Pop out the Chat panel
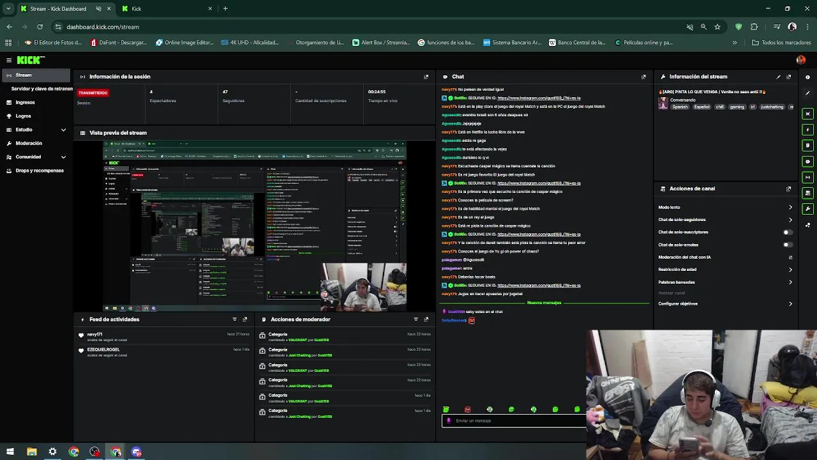This screenshot has width=817, height=460. (643, 77)
